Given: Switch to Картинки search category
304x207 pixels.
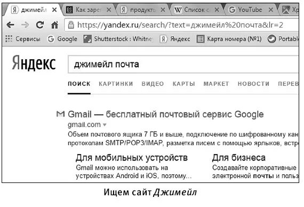Looking at the screenshot, I should (x=116, y=84).
